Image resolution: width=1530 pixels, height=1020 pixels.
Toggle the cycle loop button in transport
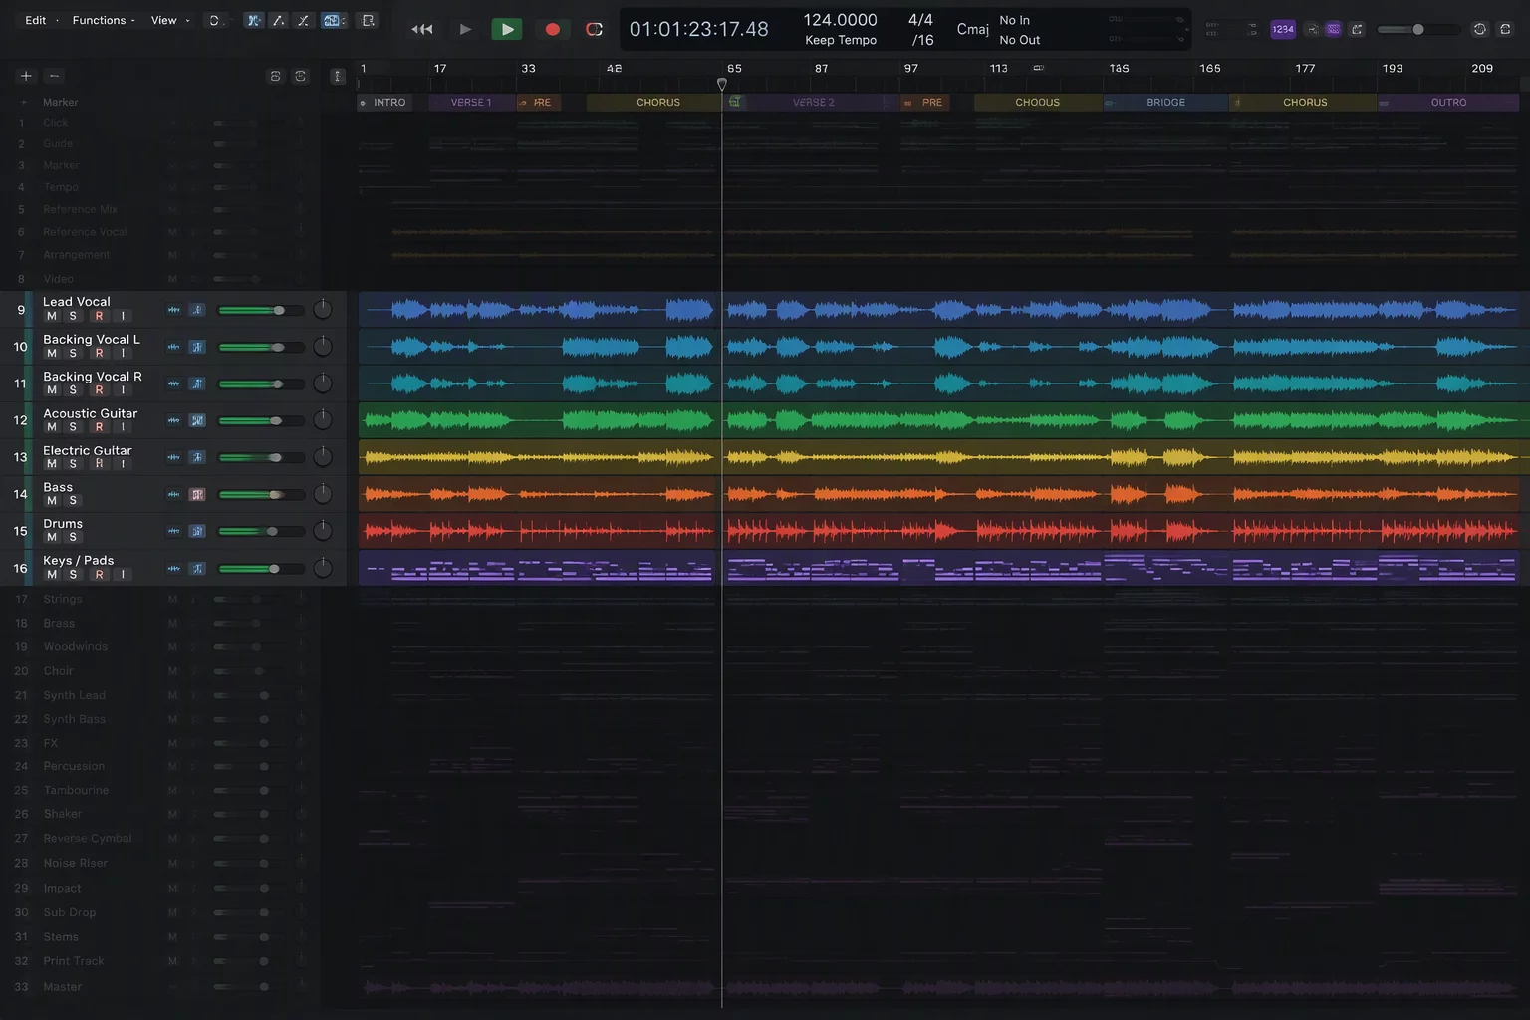[x=595, y=29]
